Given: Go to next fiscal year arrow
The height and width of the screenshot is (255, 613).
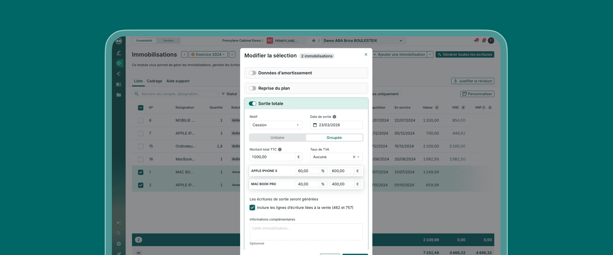Looking at the screenshot, I should [x=232, y=54].
